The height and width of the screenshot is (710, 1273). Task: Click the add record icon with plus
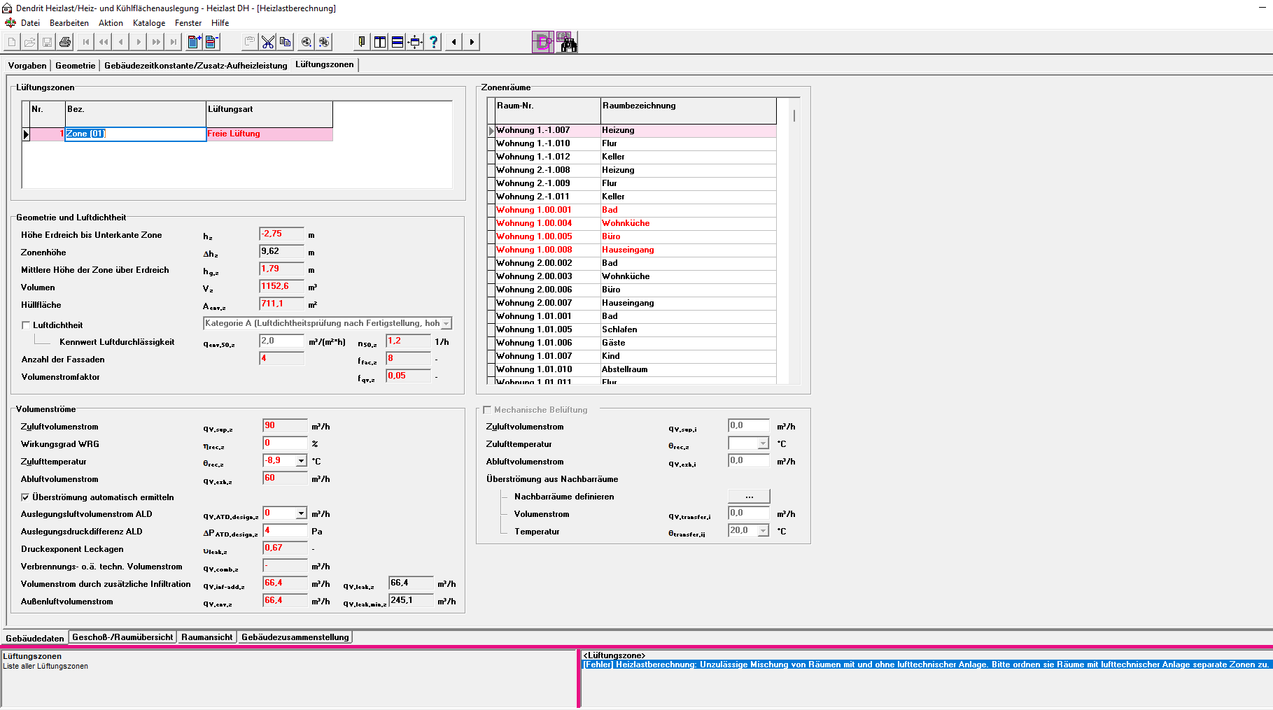click(195, 42)
